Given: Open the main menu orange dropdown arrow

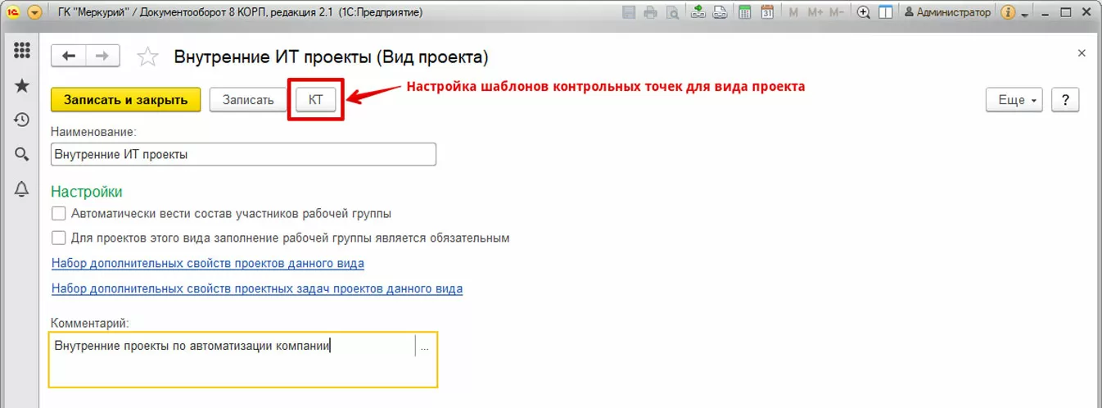Looking at the screenshot, I should 34,12.
